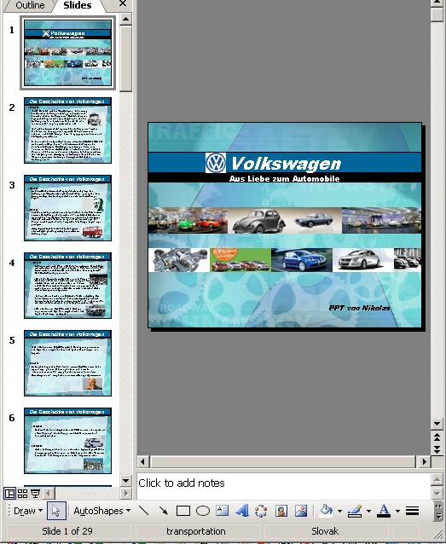Click the 'Slovak' language status entry

[325, 531]
